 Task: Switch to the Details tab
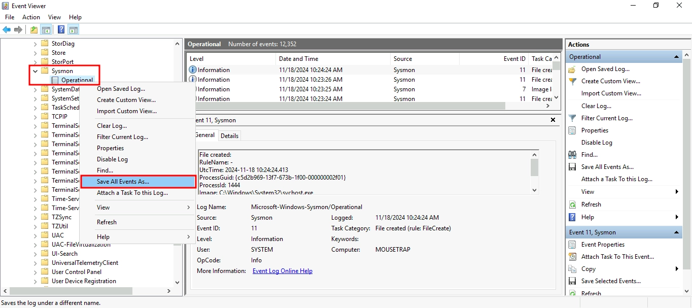coord(229,135)
